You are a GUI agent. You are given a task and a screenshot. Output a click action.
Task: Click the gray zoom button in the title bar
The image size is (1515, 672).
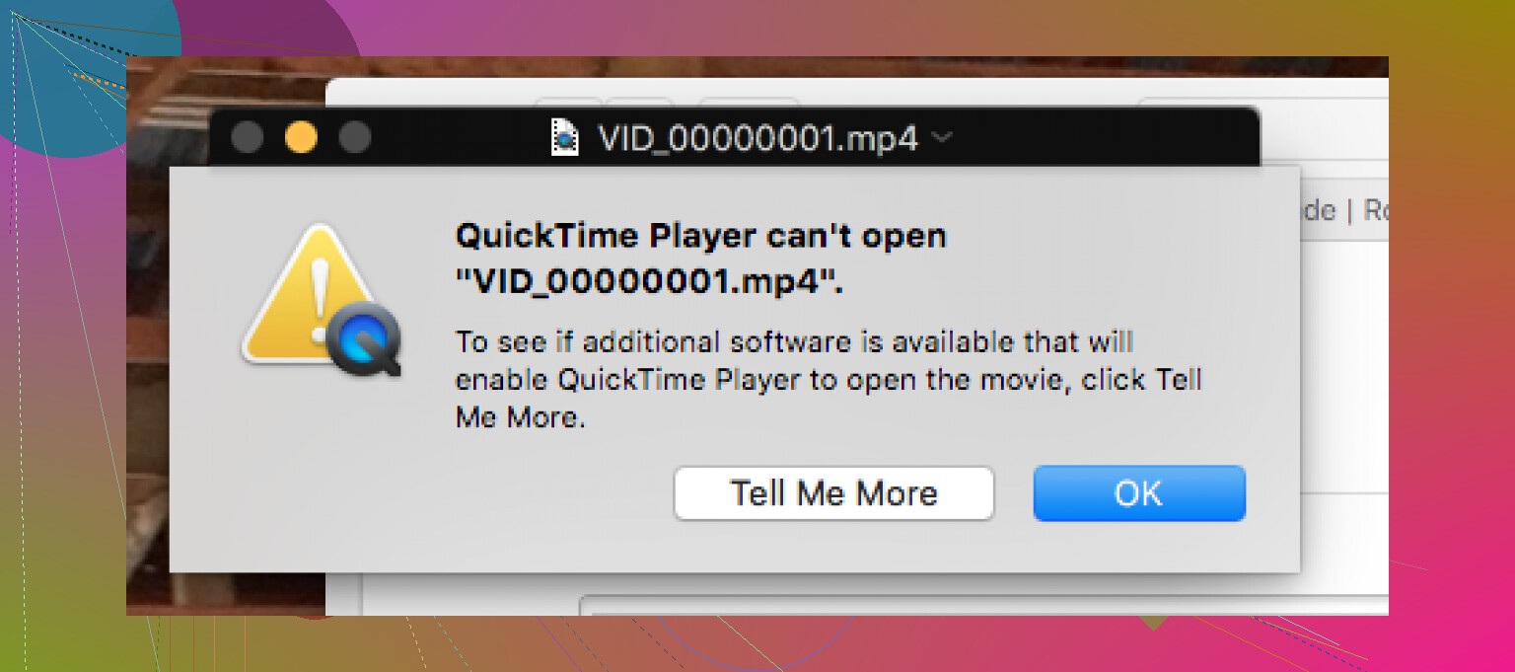point(353,138)
